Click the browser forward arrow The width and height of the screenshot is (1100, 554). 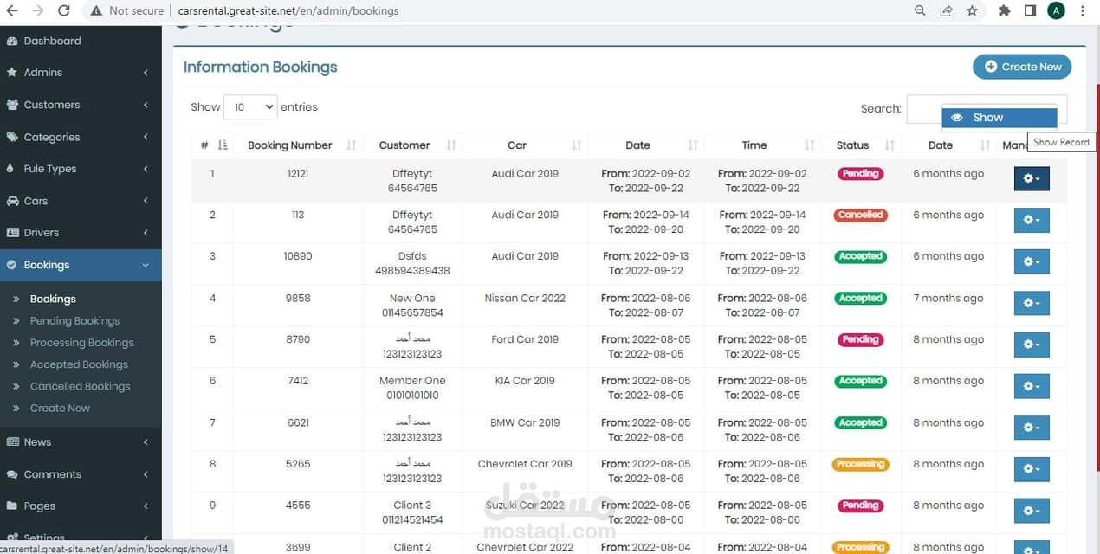point(37,10)
